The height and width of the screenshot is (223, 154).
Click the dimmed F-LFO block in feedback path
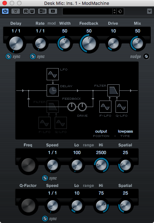(x=45, y=123)
